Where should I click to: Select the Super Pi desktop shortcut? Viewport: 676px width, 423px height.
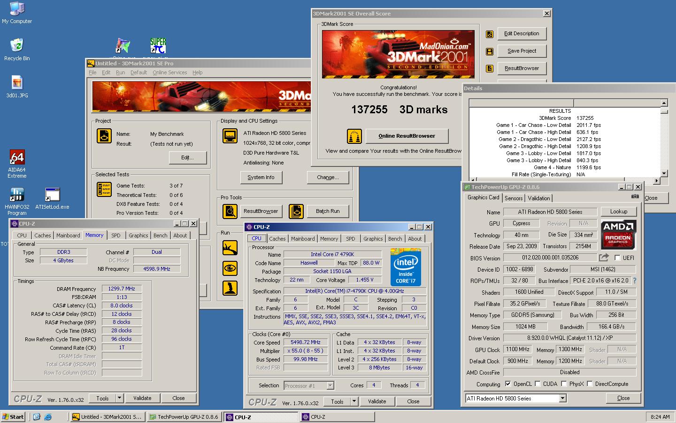pos(158,46)
